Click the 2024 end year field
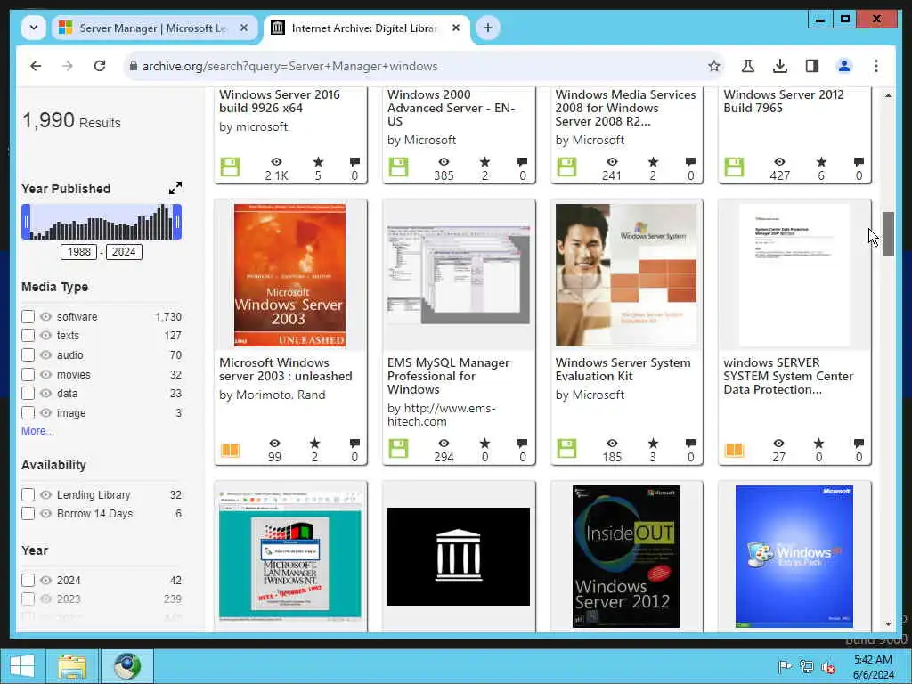This screenshot has width=912, height=684. [x=124, y=252]
